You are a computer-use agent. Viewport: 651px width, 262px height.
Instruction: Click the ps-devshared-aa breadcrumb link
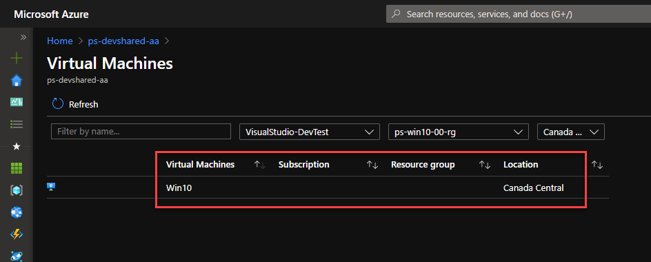(123, 41)
